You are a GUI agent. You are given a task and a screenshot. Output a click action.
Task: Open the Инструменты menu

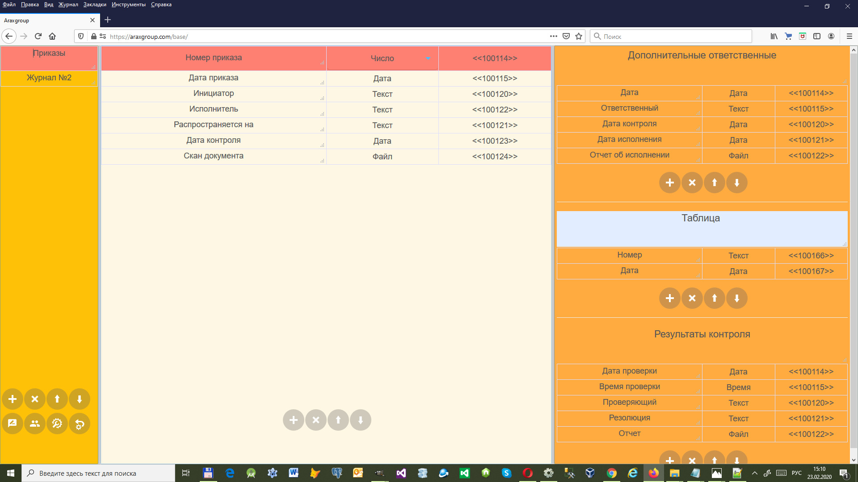pyautogui.click(x=128, y=4)
